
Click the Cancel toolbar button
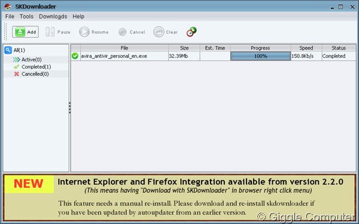coord(132,32)
